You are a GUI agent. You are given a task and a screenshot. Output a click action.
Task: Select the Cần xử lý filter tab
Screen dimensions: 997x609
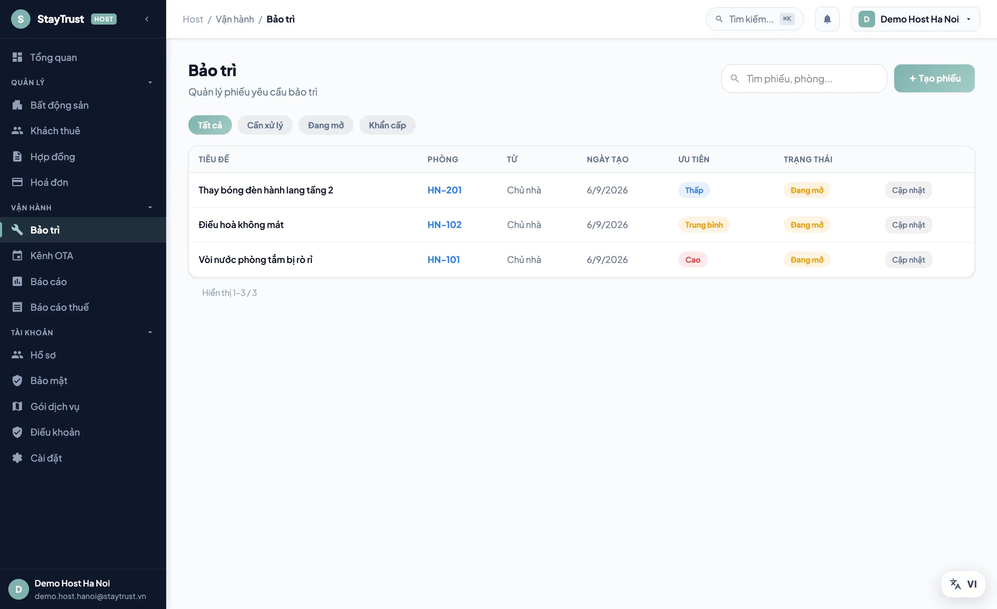[x=265, y=125]
